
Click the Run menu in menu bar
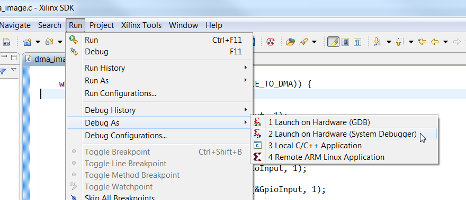(76, 25)
